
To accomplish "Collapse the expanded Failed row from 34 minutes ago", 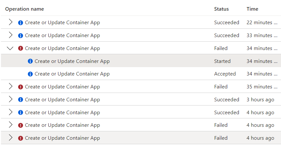I will (x=10, y=48).
